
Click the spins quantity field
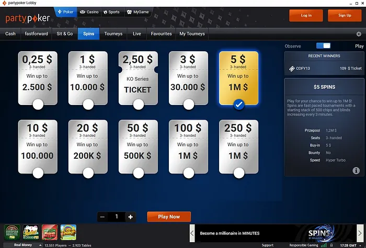tap(117, 217)
